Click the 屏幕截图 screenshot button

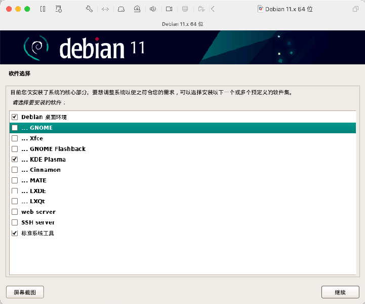[x=25, y=292]
